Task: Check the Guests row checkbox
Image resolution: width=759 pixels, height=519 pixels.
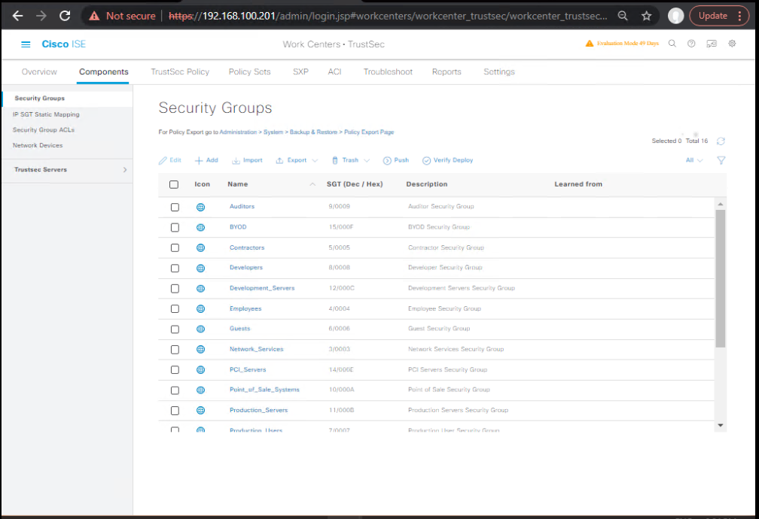Action: (x=175, y=329)
